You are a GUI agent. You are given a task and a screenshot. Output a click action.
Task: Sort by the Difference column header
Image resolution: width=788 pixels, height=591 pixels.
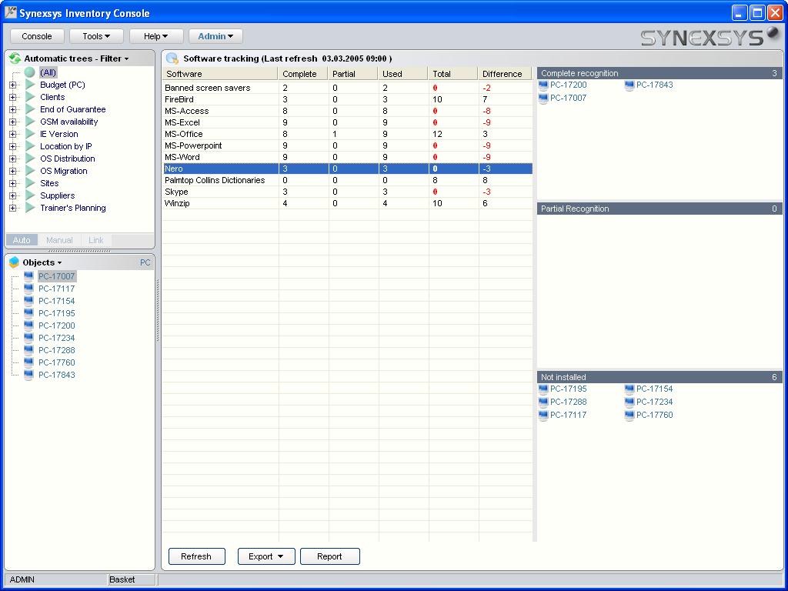click(x=505, y=74)
